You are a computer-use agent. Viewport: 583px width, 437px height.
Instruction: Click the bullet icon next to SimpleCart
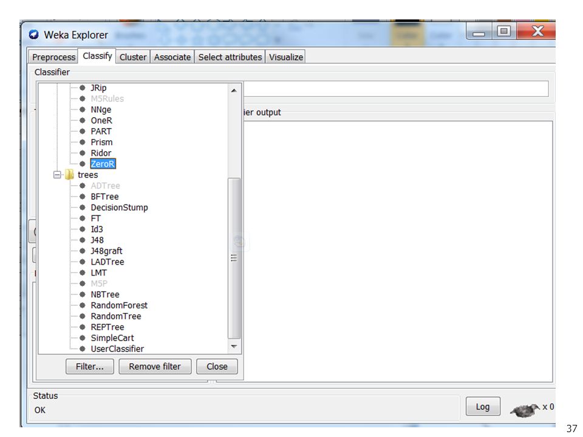tap(83, 338)
